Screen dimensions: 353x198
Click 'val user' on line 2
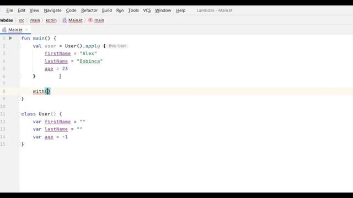pyautogui.click(x=44, y=46)
